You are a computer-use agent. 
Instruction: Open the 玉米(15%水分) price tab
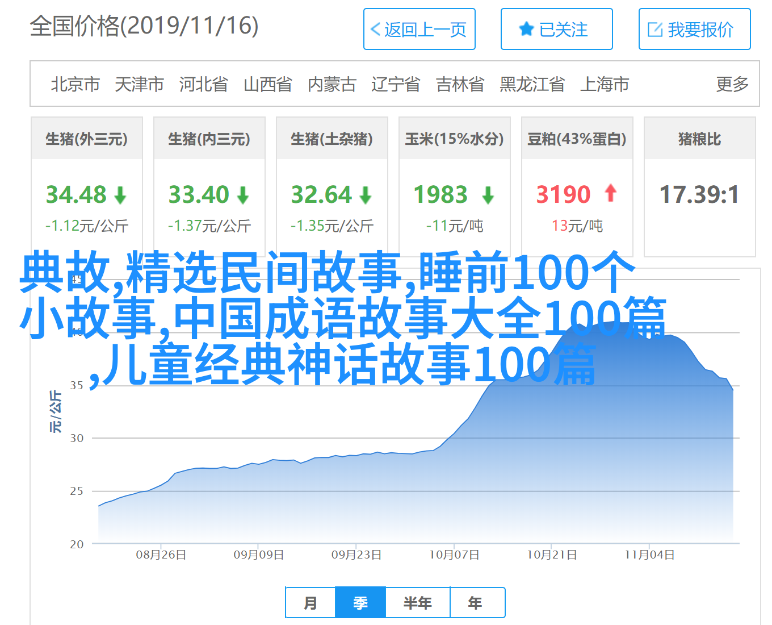pos(454,139)
